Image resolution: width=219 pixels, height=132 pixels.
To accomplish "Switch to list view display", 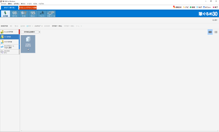I will pos(216,32).
